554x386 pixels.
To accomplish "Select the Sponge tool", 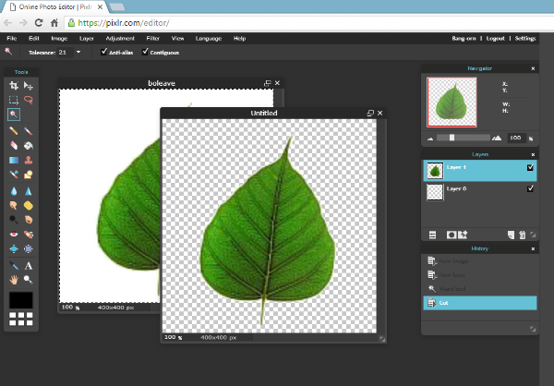I will (x=29, y=205).
